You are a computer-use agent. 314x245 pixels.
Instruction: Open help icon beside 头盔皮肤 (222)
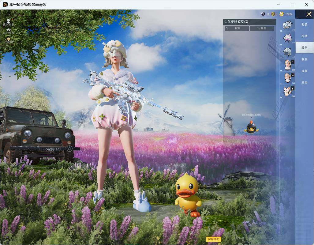pyautogui.click(x=246, y=22)
